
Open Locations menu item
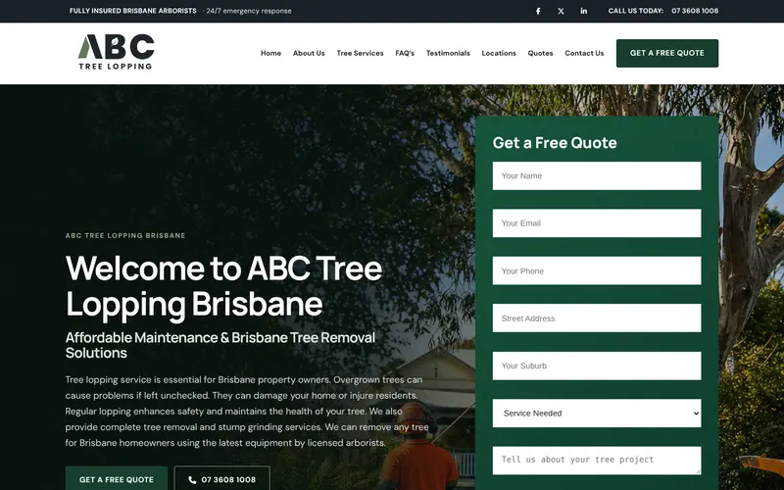[499, 53]
